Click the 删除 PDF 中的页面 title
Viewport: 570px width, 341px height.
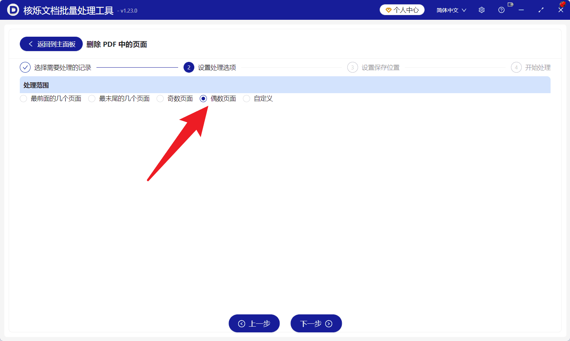click(117, 44)
